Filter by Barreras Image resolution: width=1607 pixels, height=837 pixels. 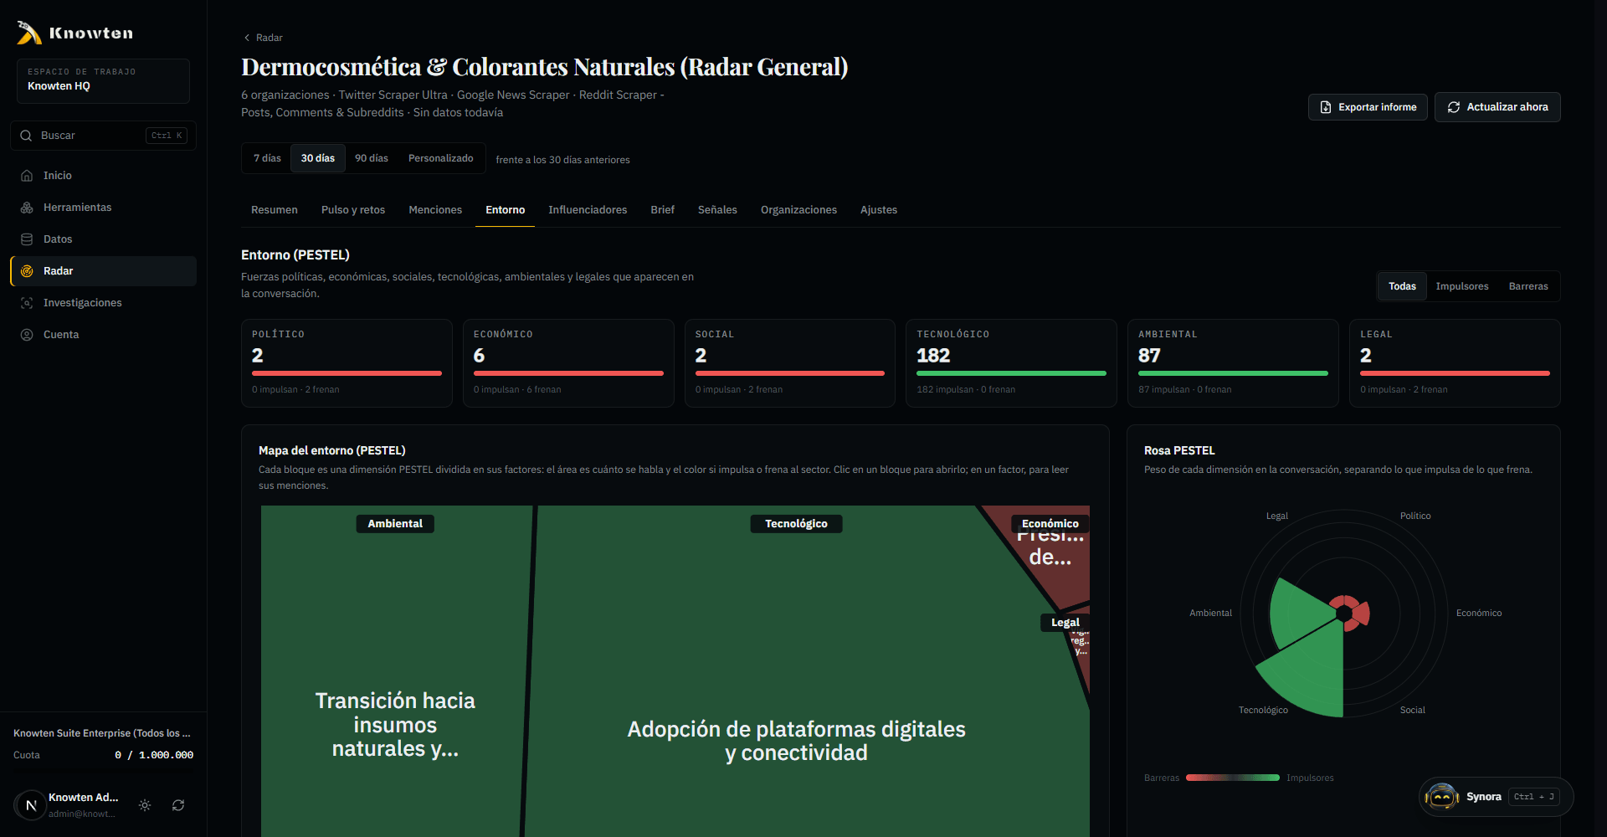(1528, 286)
